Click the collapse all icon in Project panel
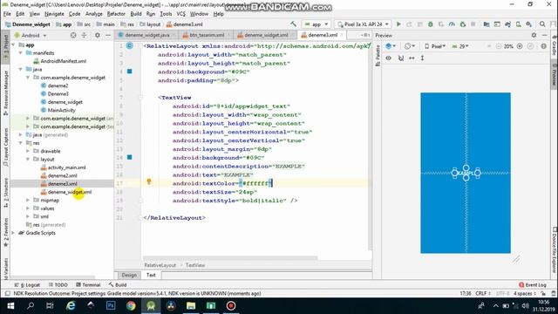Viewport: 558px width, 314px height. [84, 35]
